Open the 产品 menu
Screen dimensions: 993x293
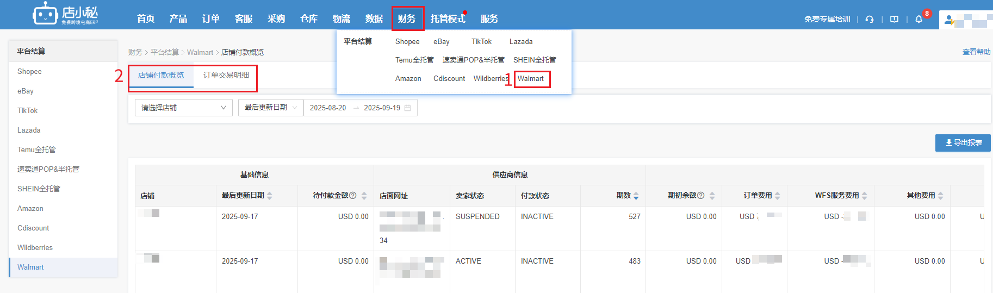(x=178, y=19)
